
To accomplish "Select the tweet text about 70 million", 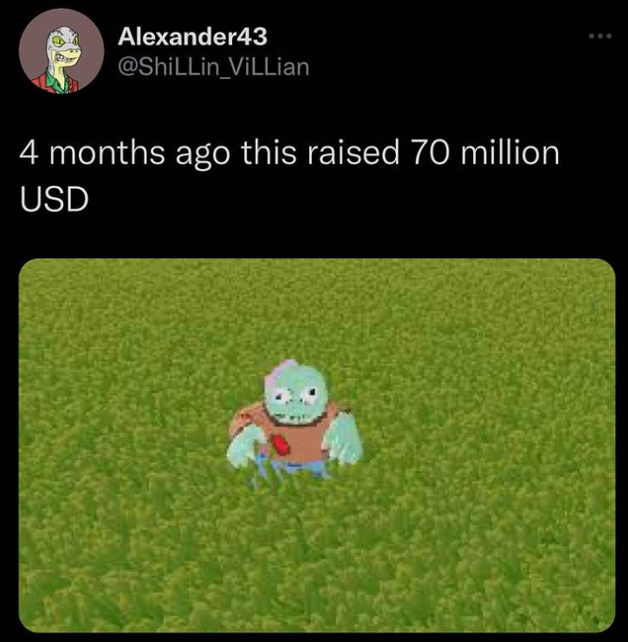I will point(289,175).
